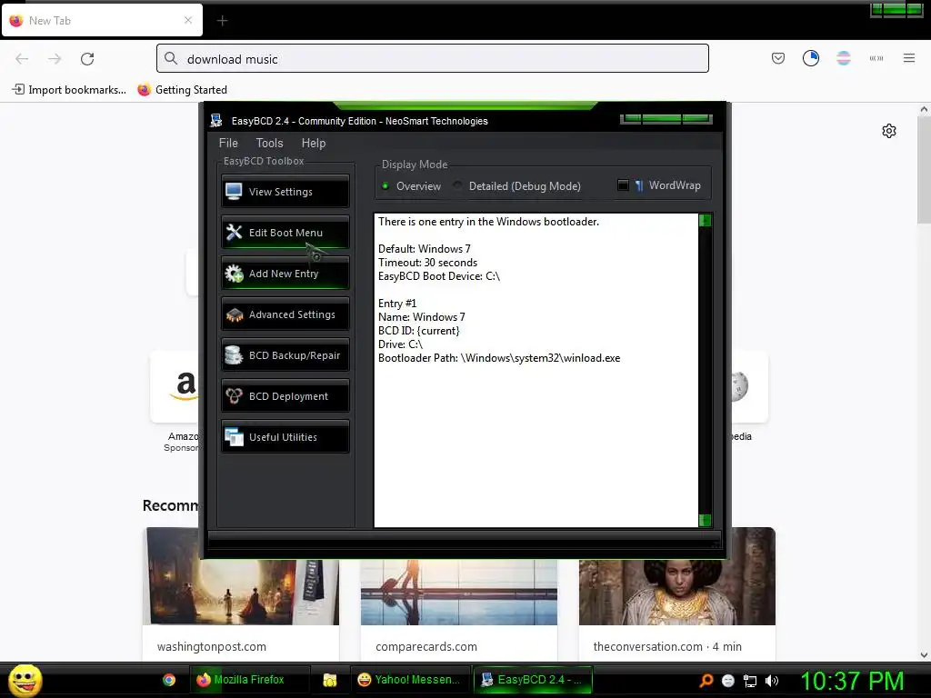Click the blue pie-chart extension icon in Firefox

pyautogui.click(x=810, y=58)
